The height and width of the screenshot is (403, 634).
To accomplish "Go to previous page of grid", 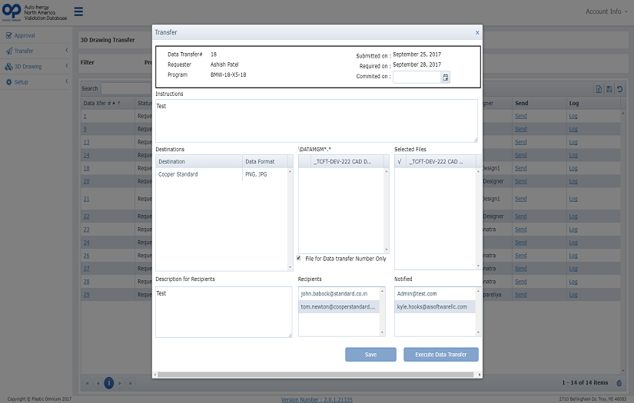I will [98, 383].
